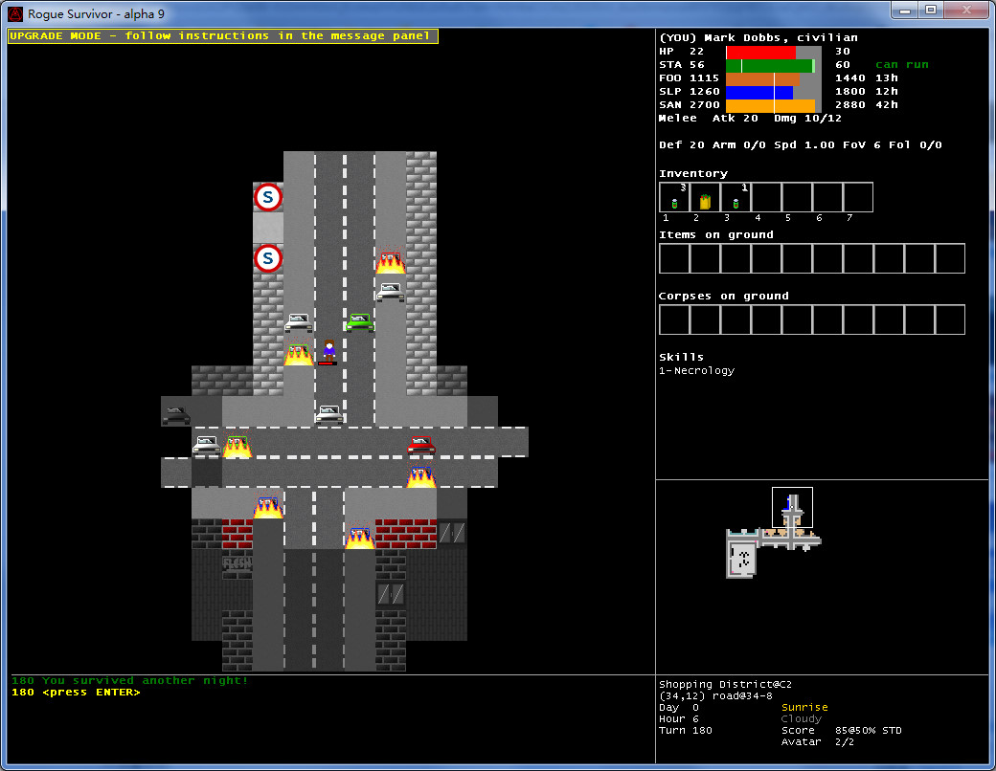This screenshot has height=771, width=996.
Task: Click the 'Day 0' label
Action: point(678,707)
